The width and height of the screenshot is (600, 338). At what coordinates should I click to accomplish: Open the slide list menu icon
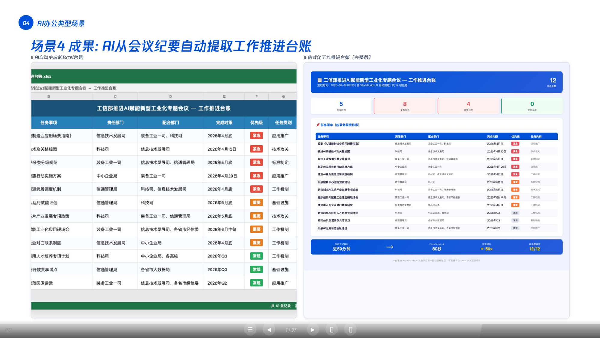point(250,330)
